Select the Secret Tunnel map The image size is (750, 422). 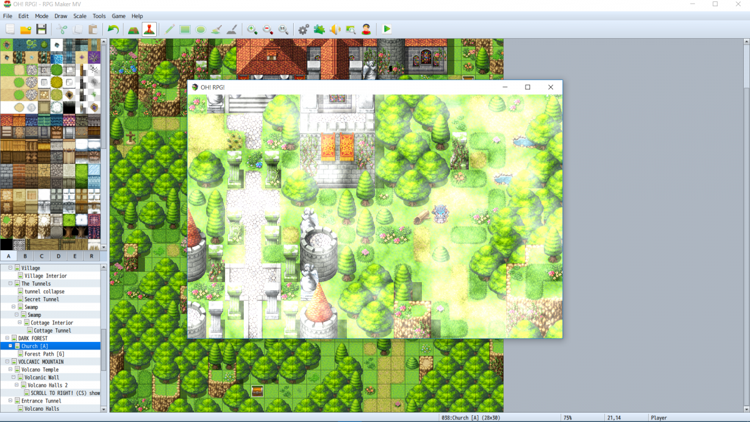click(42, 299)
